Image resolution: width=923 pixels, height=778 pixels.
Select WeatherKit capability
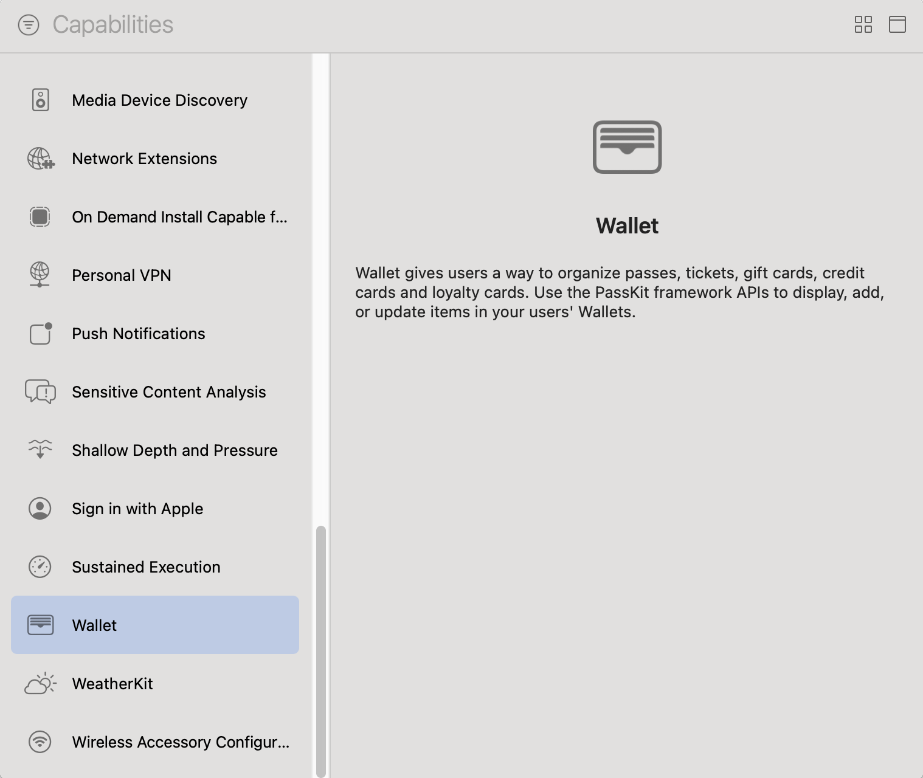coord(155,684)
